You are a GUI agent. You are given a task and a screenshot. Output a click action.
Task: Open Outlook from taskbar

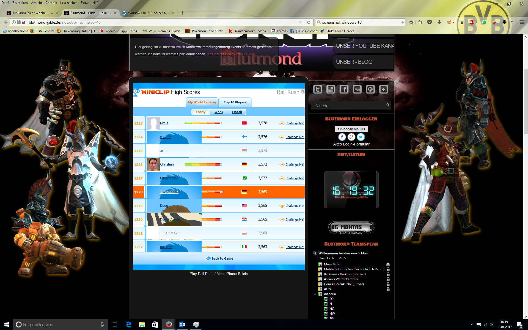click(x=182, y=324)
